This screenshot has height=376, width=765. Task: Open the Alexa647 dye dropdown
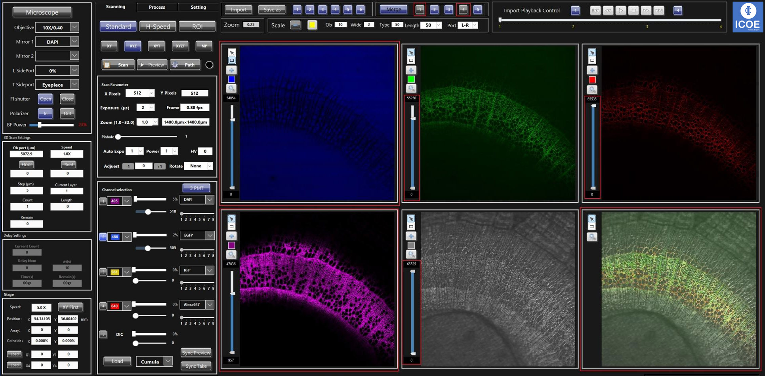click(210, 305)
